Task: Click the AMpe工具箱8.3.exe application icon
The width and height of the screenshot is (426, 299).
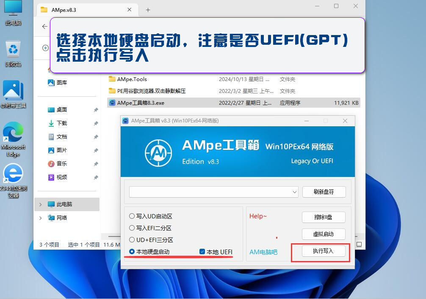Action: coord(112,103)
